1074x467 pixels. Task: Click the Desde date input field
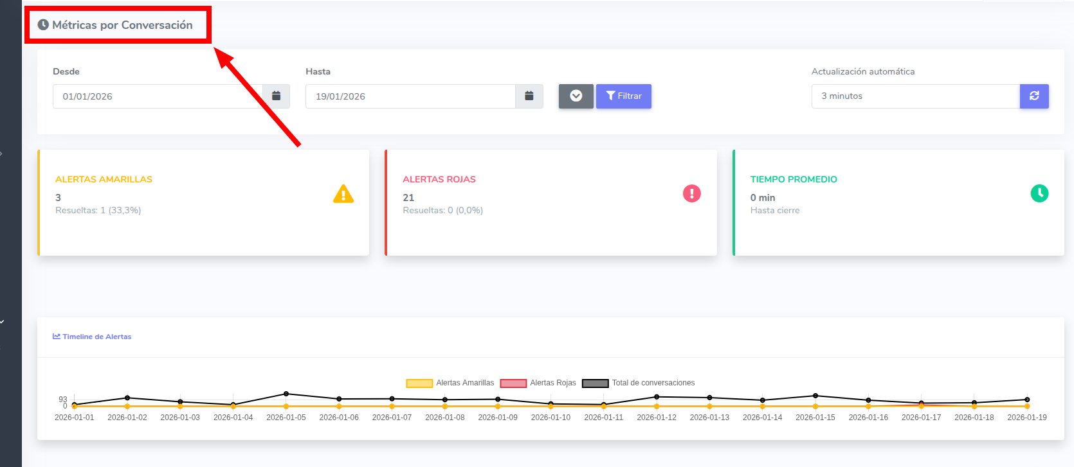click(x=158, y=96)
